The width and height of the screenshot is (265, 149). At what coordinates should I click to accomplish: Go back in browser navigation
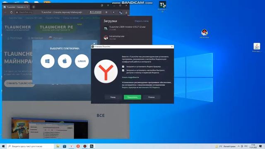[5, 12]
